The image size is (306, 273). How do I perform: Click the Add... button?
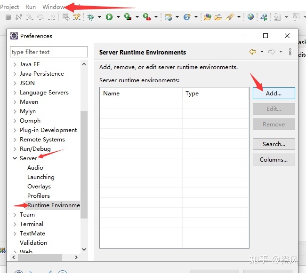pyautogui.click(x=274, y=94)
